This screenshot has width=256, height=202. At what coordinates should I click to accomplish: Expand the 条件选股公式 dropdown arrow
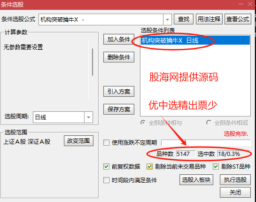tap(167, 20)
